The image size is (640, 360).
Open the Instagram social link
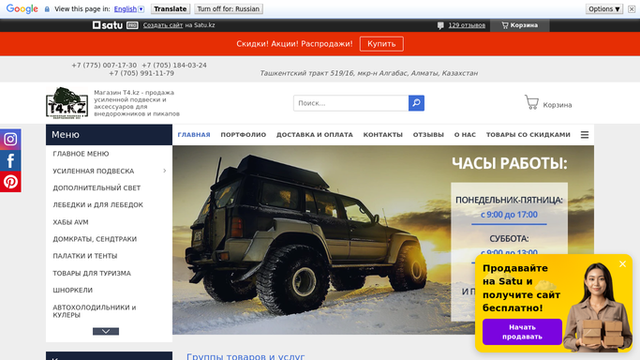[x=10, y=140]
